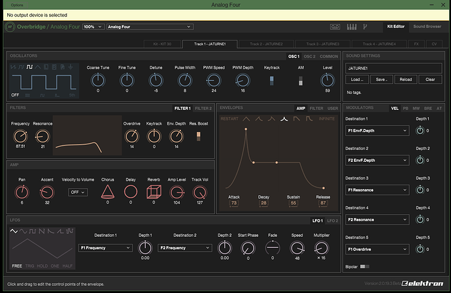The width and height of the screenshot is (451, 293).
Task: Open the Analog Four device dropdown
Action: [150, 27]
